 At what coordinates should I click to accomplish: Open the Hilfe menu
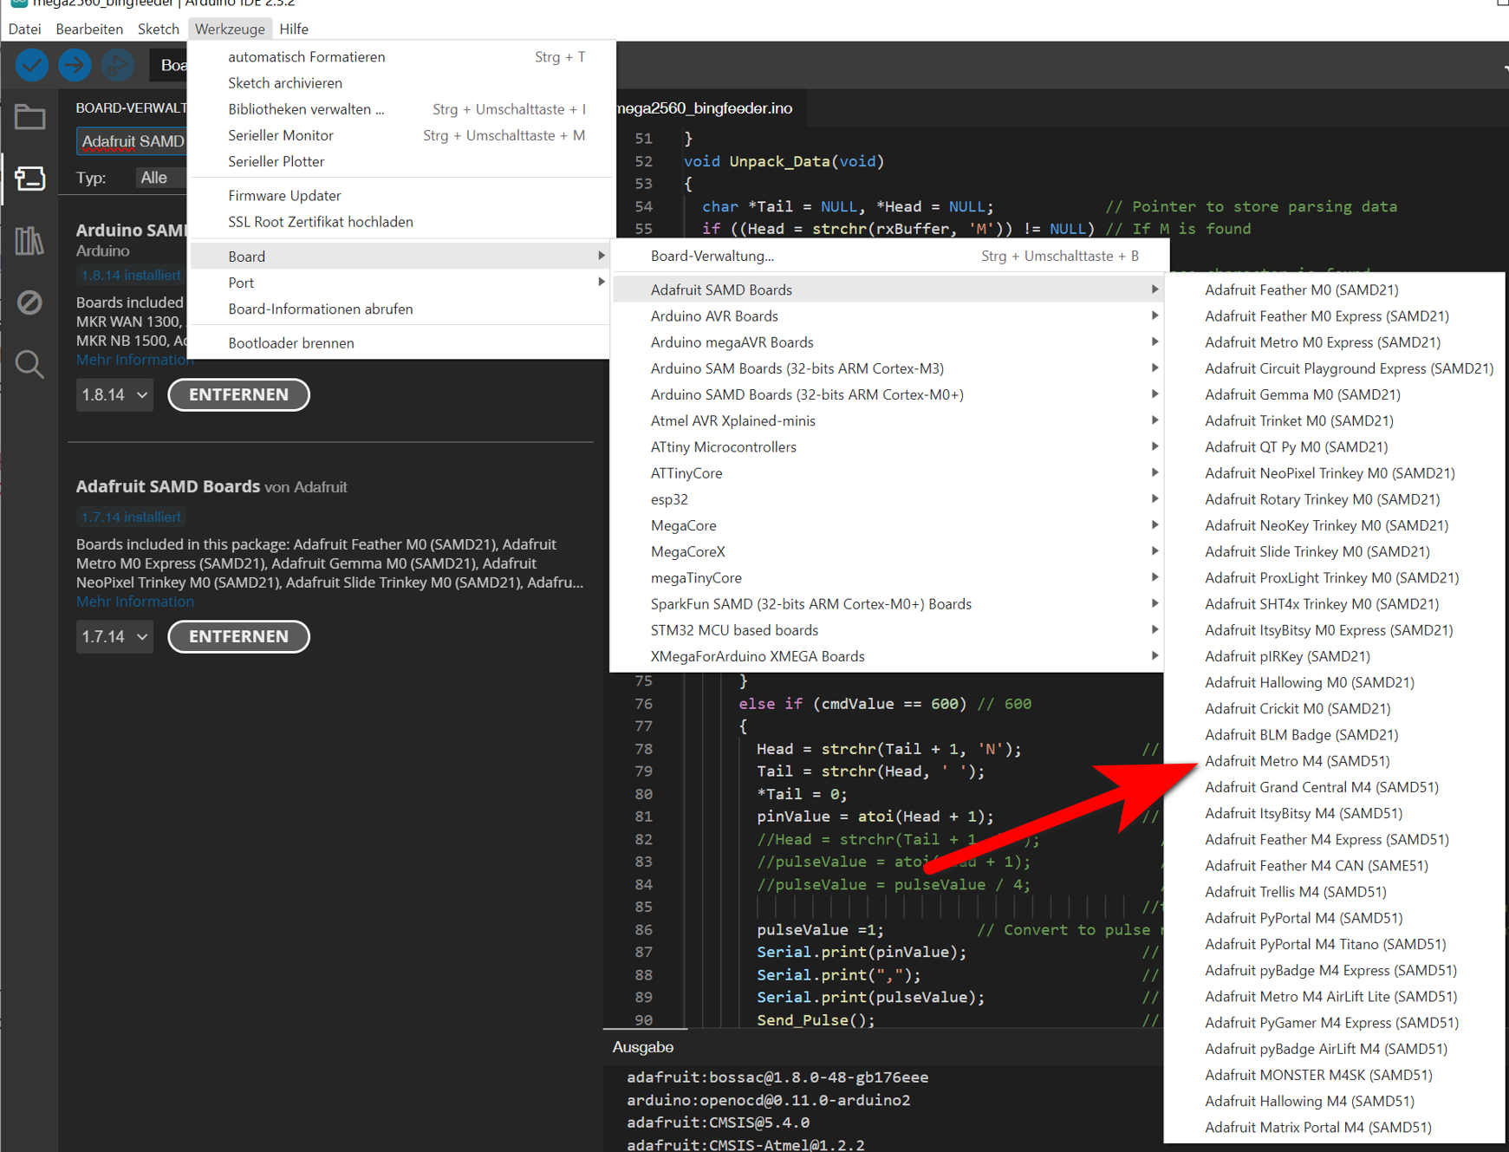coord(294,29)
